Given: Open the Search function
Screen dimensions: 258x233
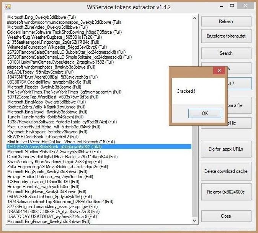Looking at the screenshot, I should pyautogui.click(x=226, y=53).
